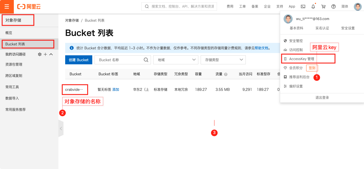Click the 容量 column header
Screen dimensions: 364x169
198,74
